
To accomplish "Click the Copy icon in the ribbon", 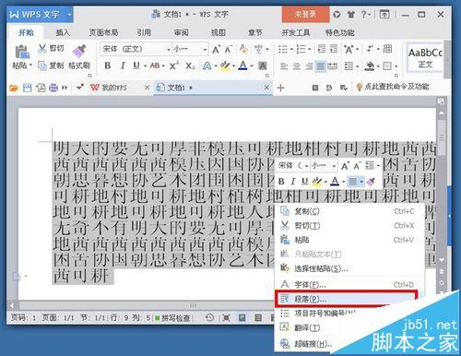I will 42,65.
